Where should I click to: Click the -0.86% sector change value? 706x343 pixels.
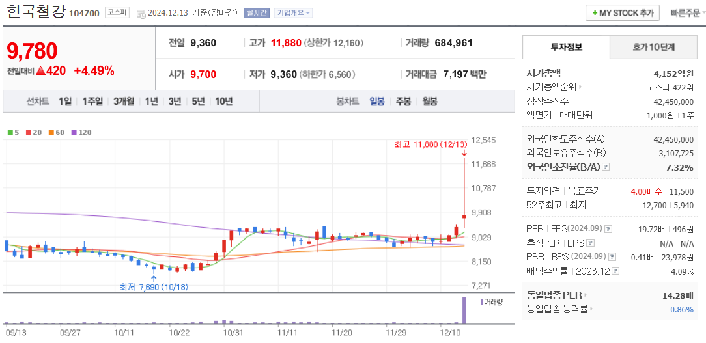click(681, 309)
